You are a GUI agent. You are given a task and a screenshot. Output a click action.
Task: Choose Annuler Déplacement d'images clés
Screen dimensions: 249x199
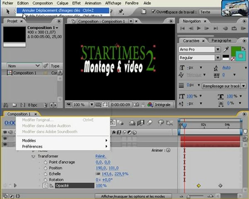(63, 11)
